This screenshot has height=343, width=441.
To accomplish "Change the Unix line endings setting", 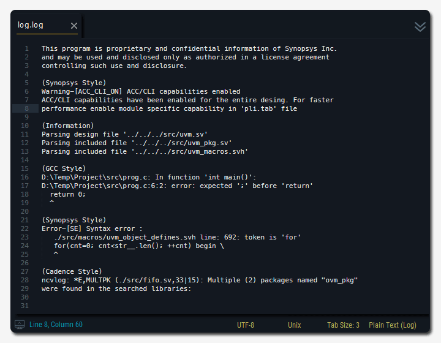I will (294, 325).
